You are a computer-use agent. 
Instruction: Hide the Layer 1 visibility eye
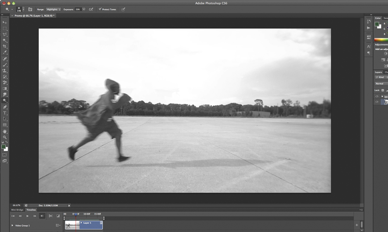377,102
